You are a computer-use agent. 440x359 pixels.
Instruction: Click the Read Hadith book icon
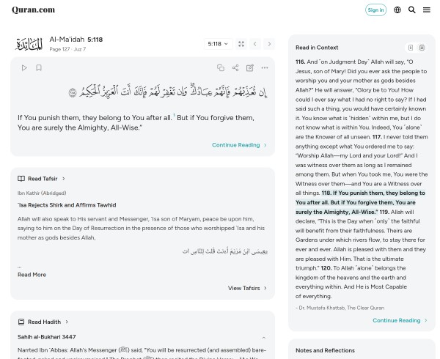[21, 322]
